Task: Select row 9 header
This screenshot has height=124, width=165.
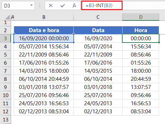Action: 6,87
